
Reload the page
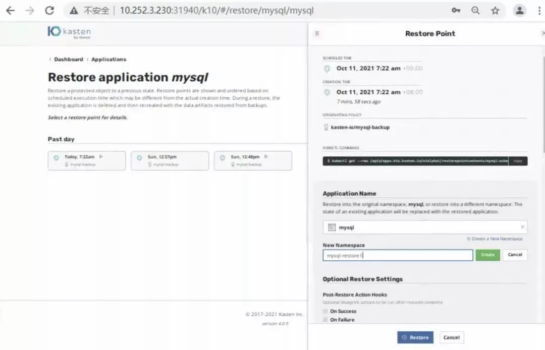click(49, 11)
